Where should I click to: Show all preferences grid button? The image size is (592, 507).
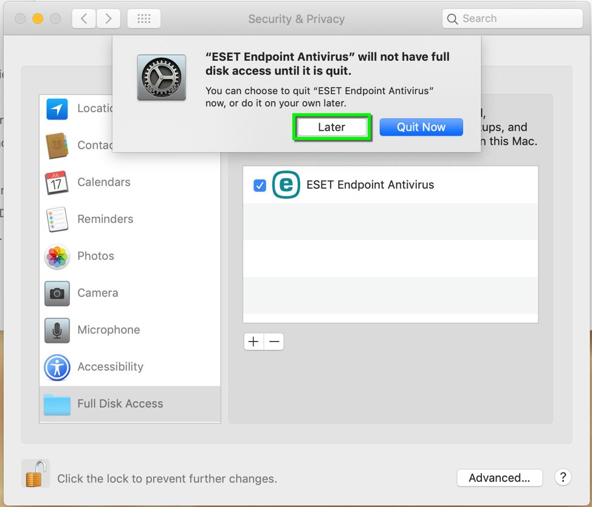click(x=144, y=18)
